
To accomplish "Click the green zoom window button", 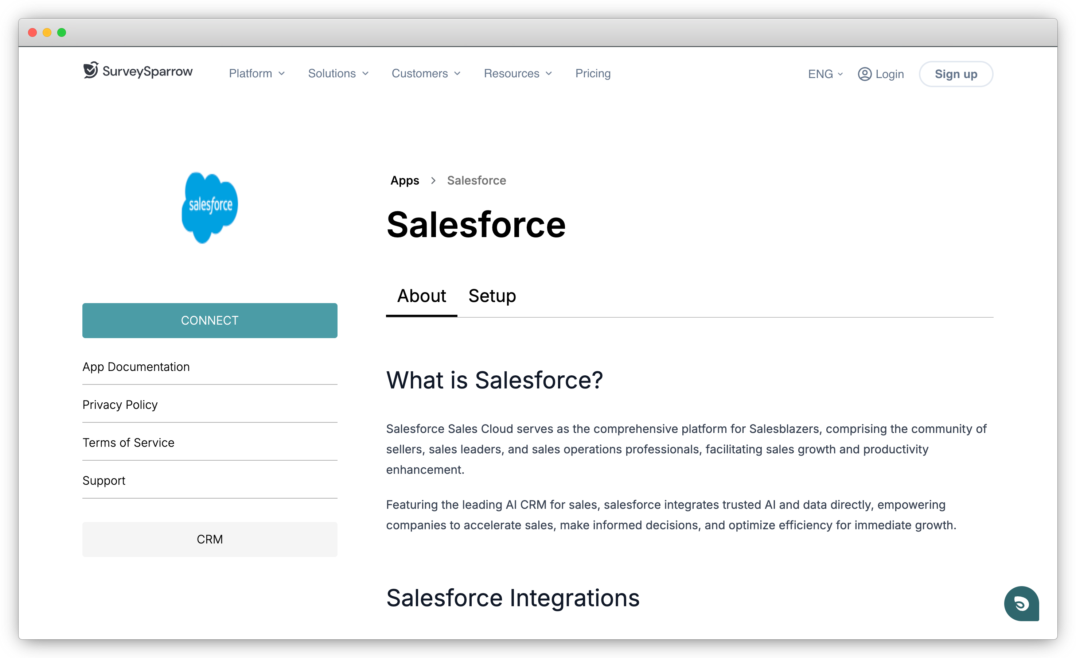I will coord(62,32).
